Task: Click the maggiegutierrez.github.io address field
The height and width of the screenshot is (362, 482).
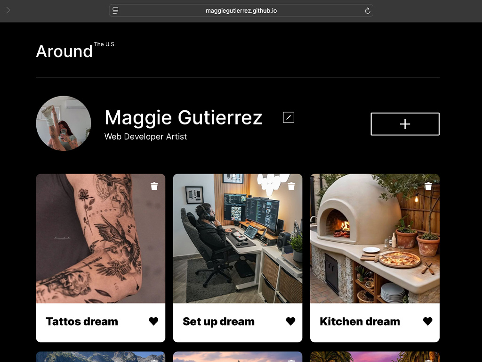Action: pos(241,11)
